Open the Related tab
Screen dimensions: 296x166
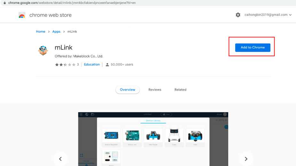click(180, 90)
